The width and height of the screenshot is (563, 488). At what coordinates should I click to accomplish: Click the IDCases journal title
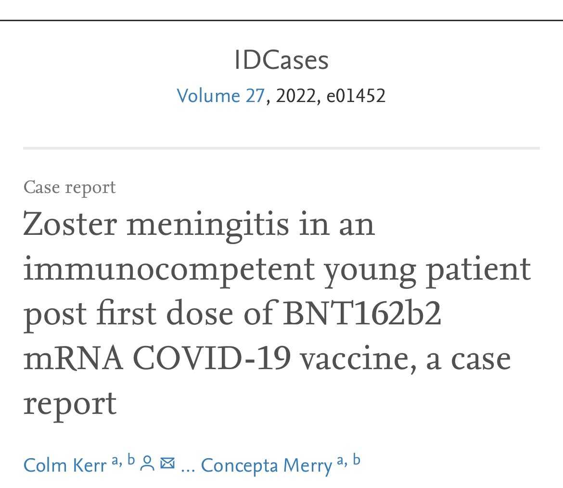[x=281, y=60]
